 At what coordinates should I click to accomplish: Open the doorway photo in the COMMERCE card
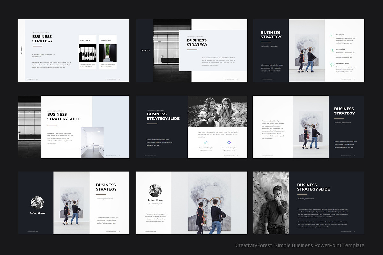coord(108,53)
